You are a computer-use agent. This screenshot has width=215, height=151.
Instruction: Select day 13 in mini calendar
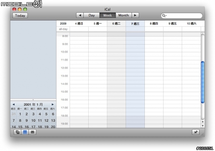tap(53, 121)
